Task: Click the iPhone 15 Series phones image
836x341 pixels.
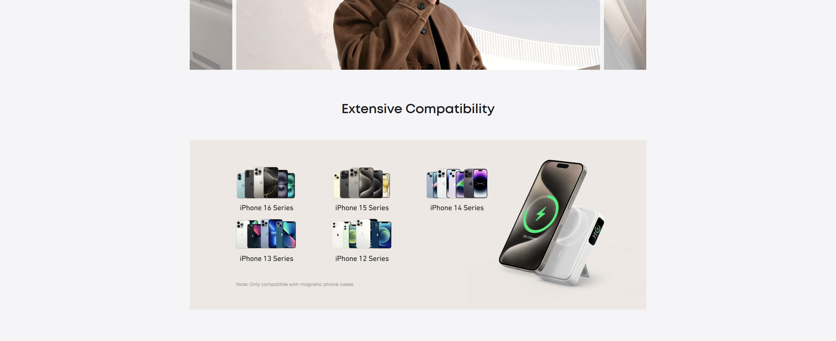Action: click(x=362, y=183)
